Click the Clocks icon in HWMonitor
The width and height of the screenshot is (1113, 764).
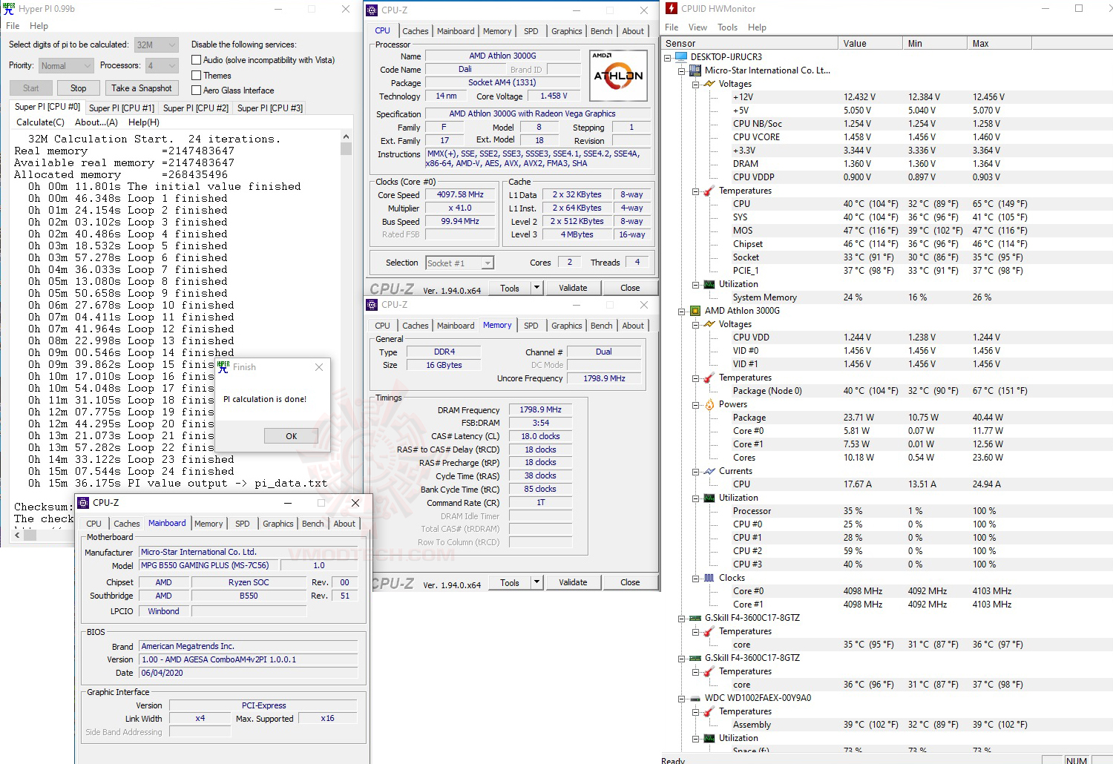pyautogui.click(x=709, y=578)
